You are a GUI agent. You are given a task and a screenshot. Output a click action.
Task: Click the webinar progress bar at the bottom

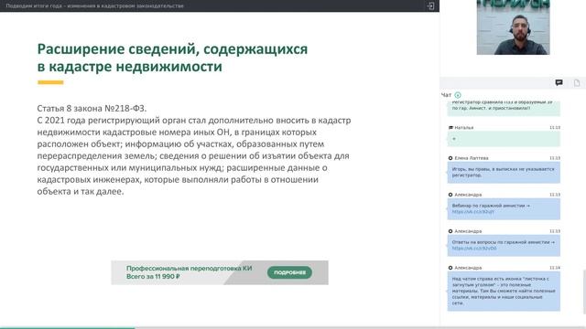pos(293,328)
